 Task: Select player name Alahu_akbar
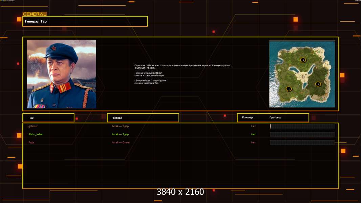tap(36, 134)
